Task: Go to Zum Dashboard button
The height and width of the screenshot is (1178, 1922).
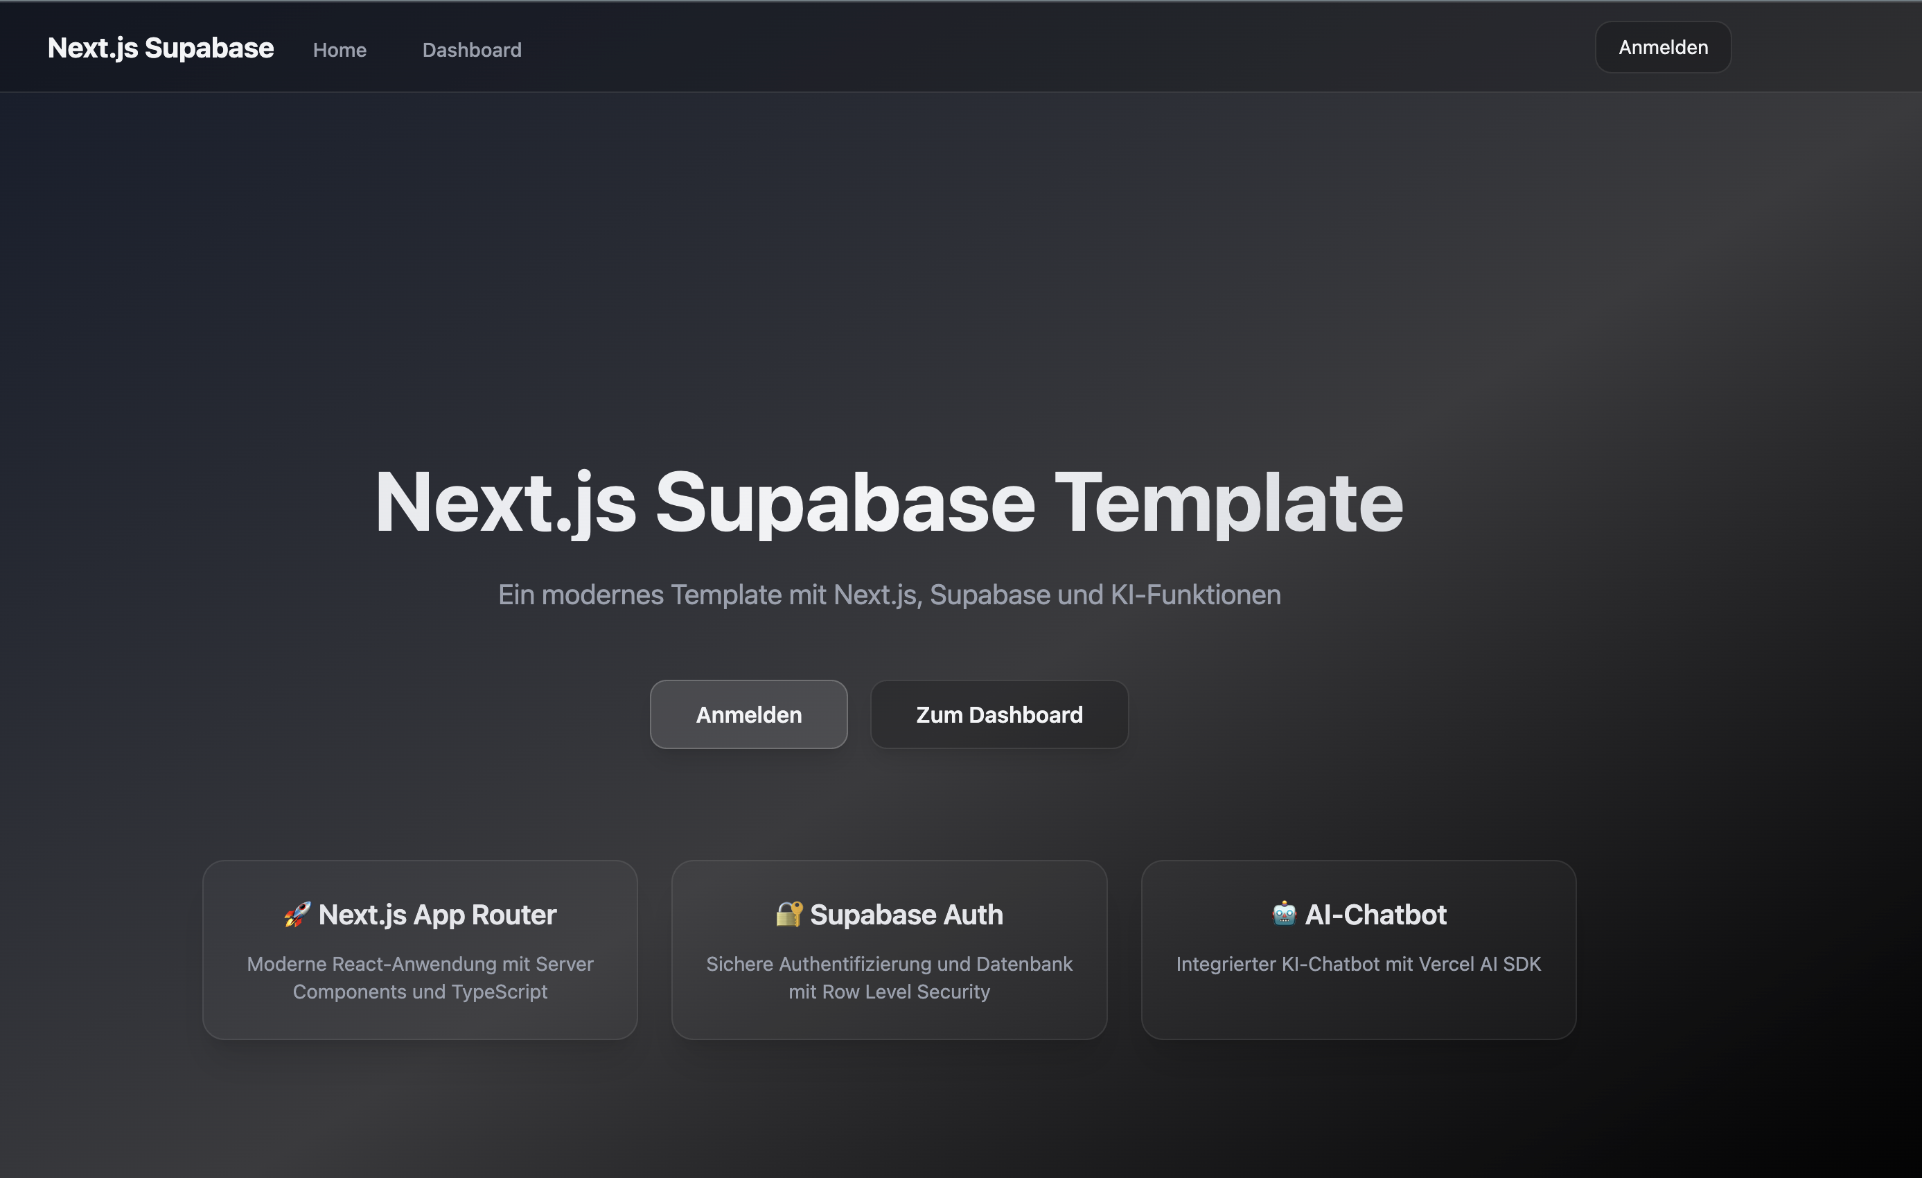Action: tap(998, 714)
